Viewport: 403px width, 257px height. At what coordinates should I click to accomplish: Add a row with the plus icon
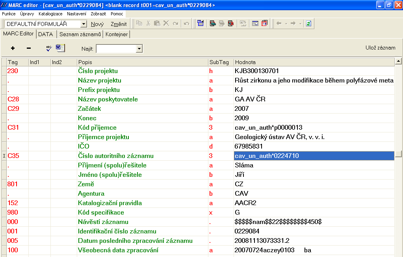pyautogui.click(x=13, y=48)
